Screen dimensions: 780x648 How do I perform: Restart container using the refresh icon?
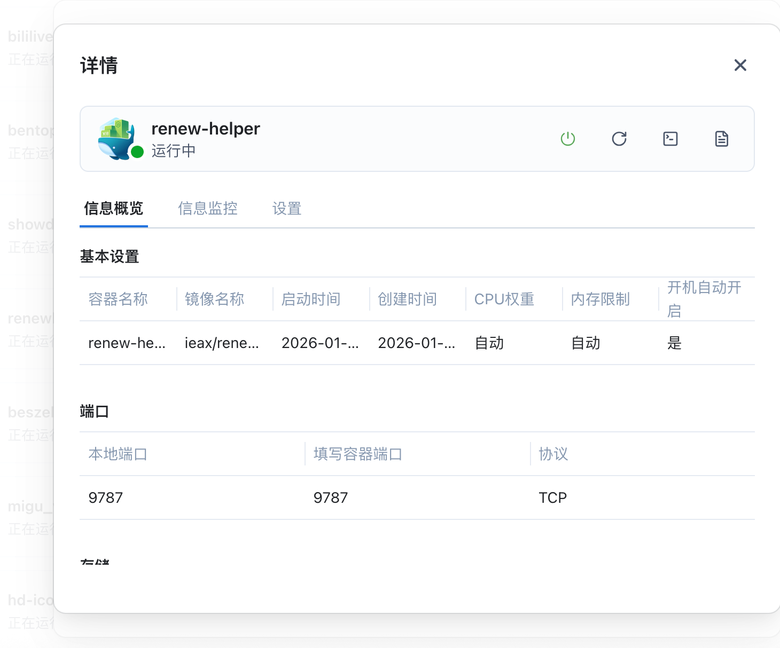pos(619,139)
